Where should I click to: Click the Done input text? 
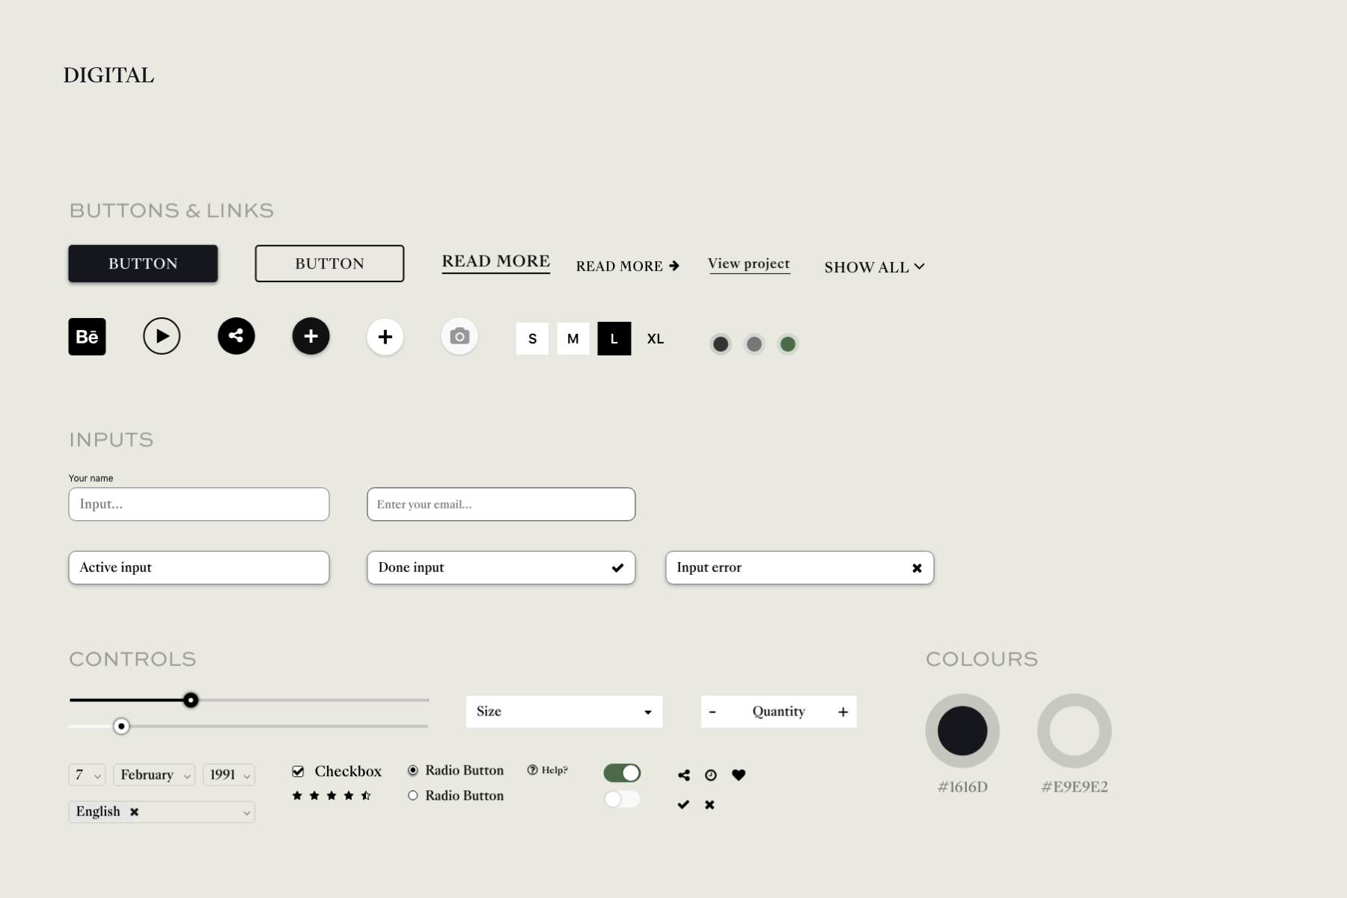[x=411, y=567]
